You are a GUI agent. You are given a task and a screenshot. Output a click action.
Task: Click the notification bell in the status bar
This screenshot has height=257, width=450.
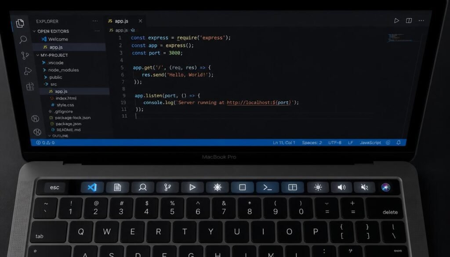pyautogui.click(x=399, y=142)
